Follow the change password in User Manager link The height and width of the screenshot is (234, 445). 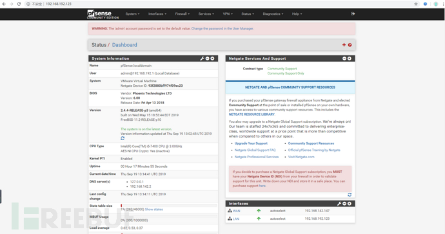click(x=222, y=28)
